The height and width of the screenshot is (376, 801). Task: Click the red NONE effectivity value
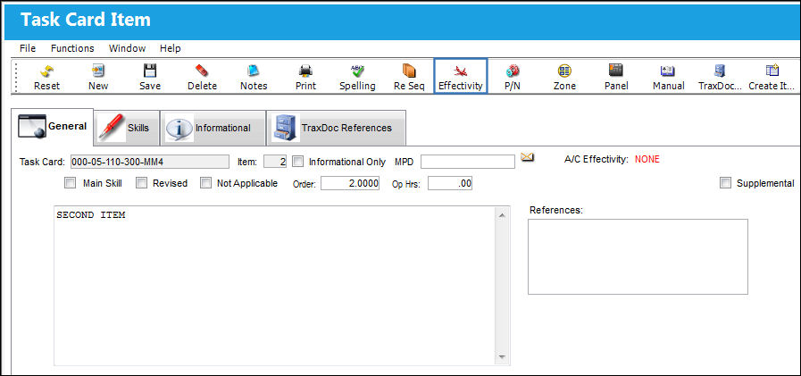tap(647, 159)
